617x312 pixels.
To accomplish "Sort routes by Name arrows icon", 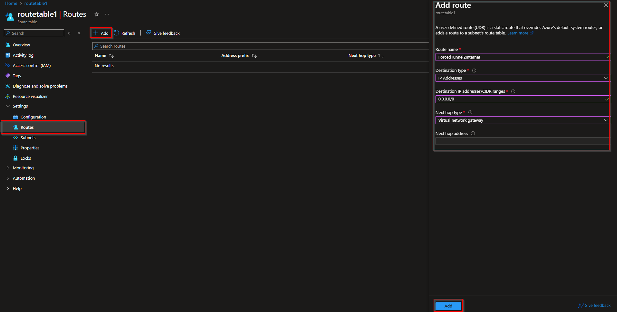I will [111, 56].
